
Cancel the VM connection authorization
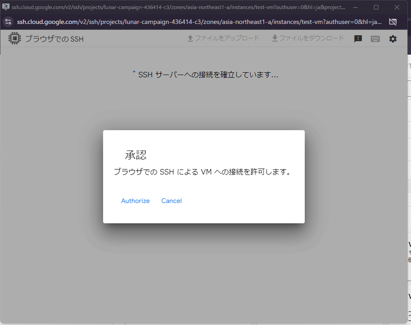tap(171, 201)
